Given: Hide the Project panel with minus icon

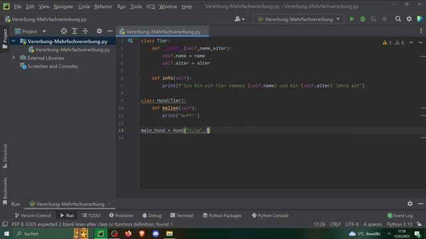Looking at the screenshot, I should [x=110, y=31].
